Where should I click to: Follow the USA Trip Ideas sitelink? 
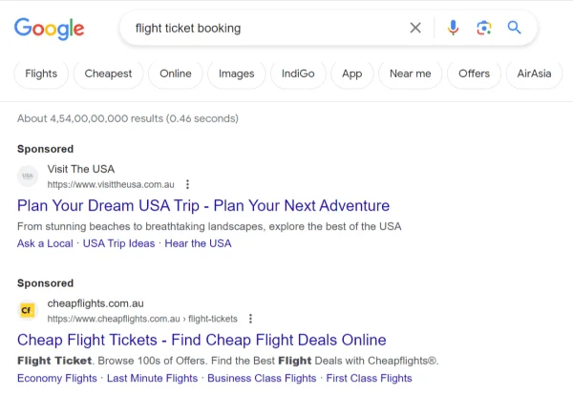pyautogui.click(x=118, y=243)
